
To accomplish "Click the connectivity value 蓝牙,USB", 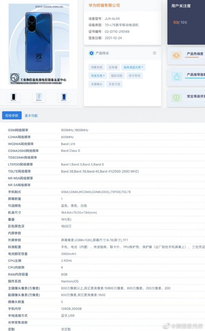I will tap(68, 316).
